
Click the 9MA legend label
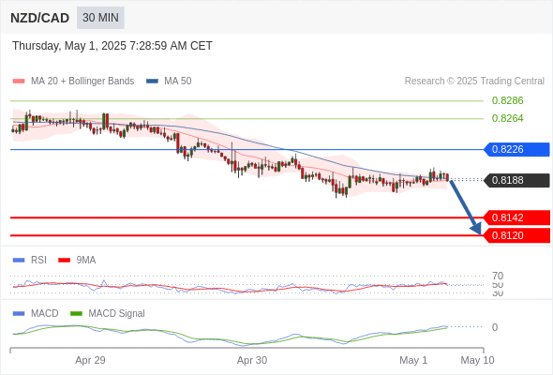(x=86, y=261)
